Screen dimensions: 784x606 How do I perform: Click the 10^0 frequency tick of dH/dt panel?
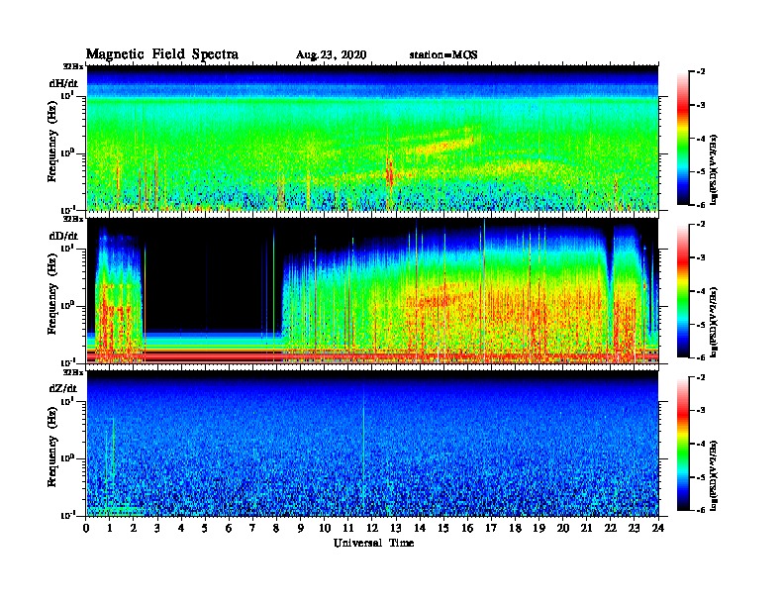66,152
